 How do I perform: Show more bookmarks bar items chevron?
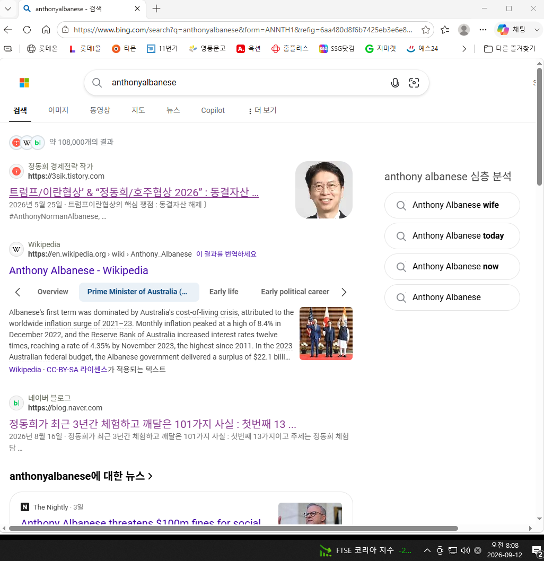464,49
